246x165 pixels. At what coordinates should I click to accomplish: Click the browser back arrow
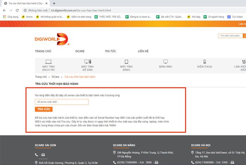click(4, 10)
